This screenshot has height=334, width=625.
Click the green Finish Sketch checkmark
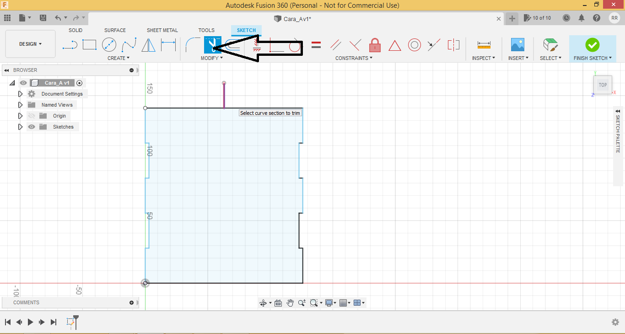pyautogui.click(x=593, y=45)
